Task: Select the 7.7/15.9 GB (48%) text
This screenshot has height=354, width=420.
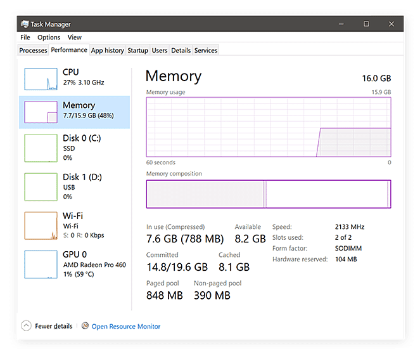Action: [89, 115]
